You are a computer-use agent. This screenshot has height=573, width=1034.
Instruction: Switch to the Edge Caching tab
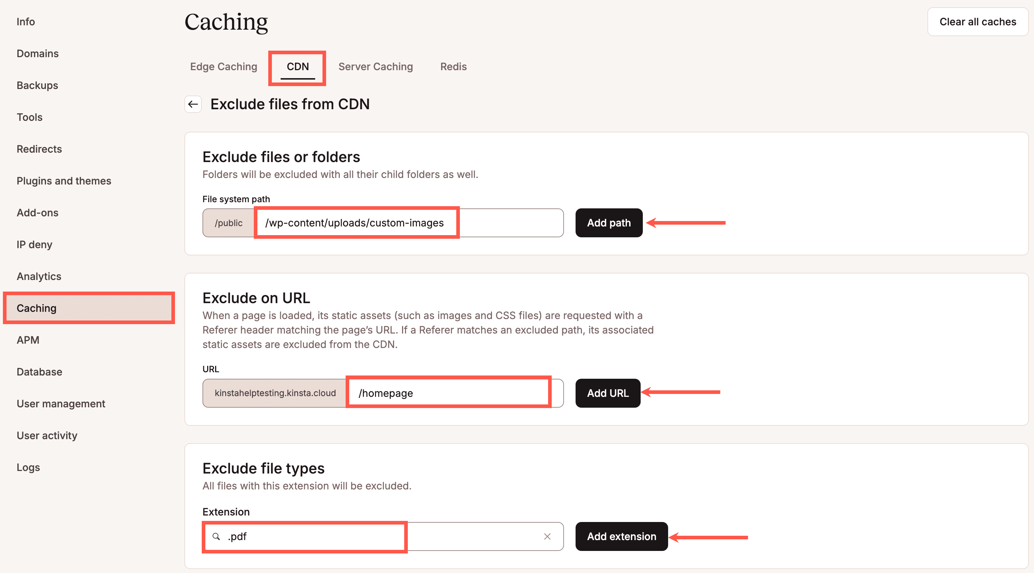pos(223,67)
